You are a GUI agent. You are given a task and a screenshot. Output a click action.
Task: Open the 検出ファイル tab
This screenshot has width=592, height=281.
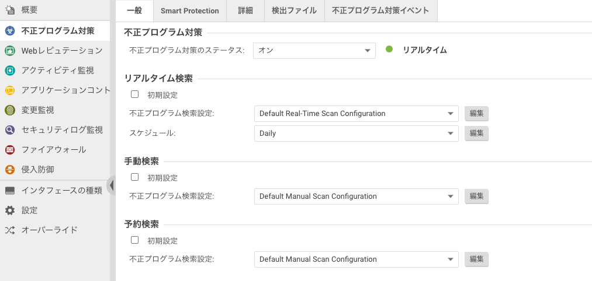pyautogui.click(x=294, y=10)
